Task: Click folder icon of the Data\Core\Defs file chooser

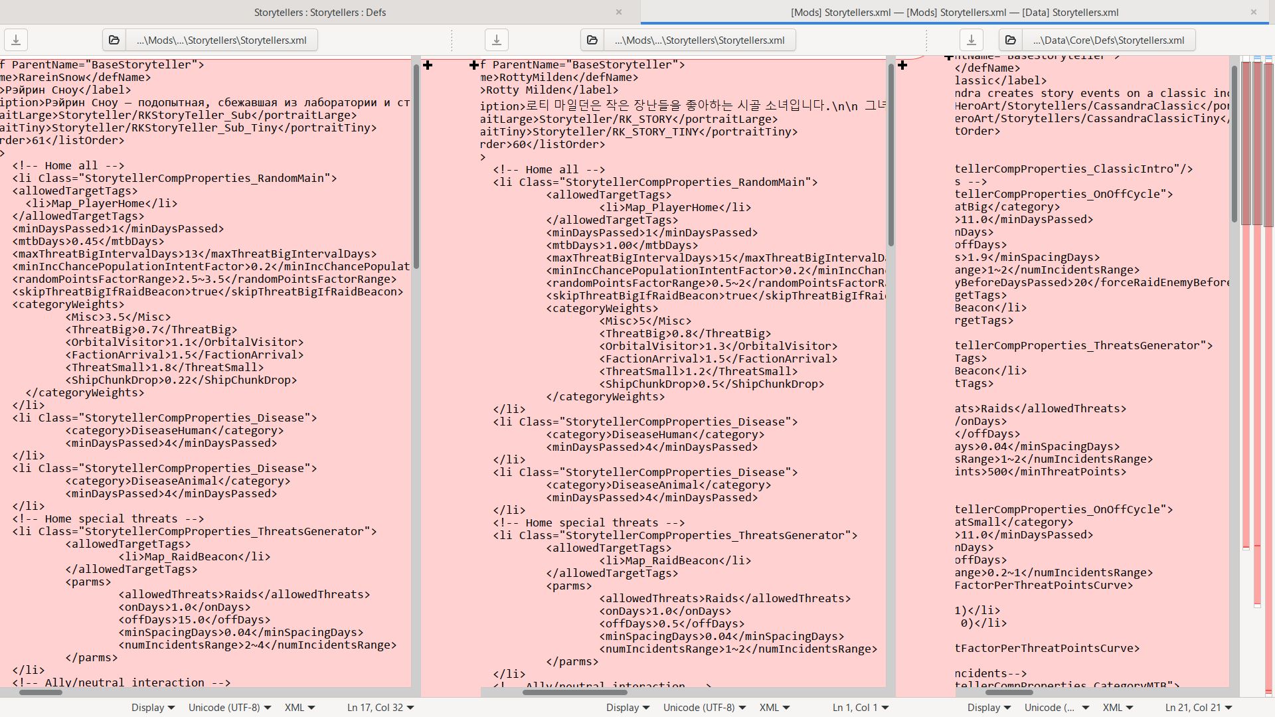Action: point(1011,40)
